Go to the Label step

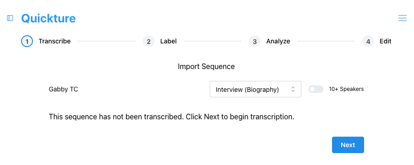[168, 42]
